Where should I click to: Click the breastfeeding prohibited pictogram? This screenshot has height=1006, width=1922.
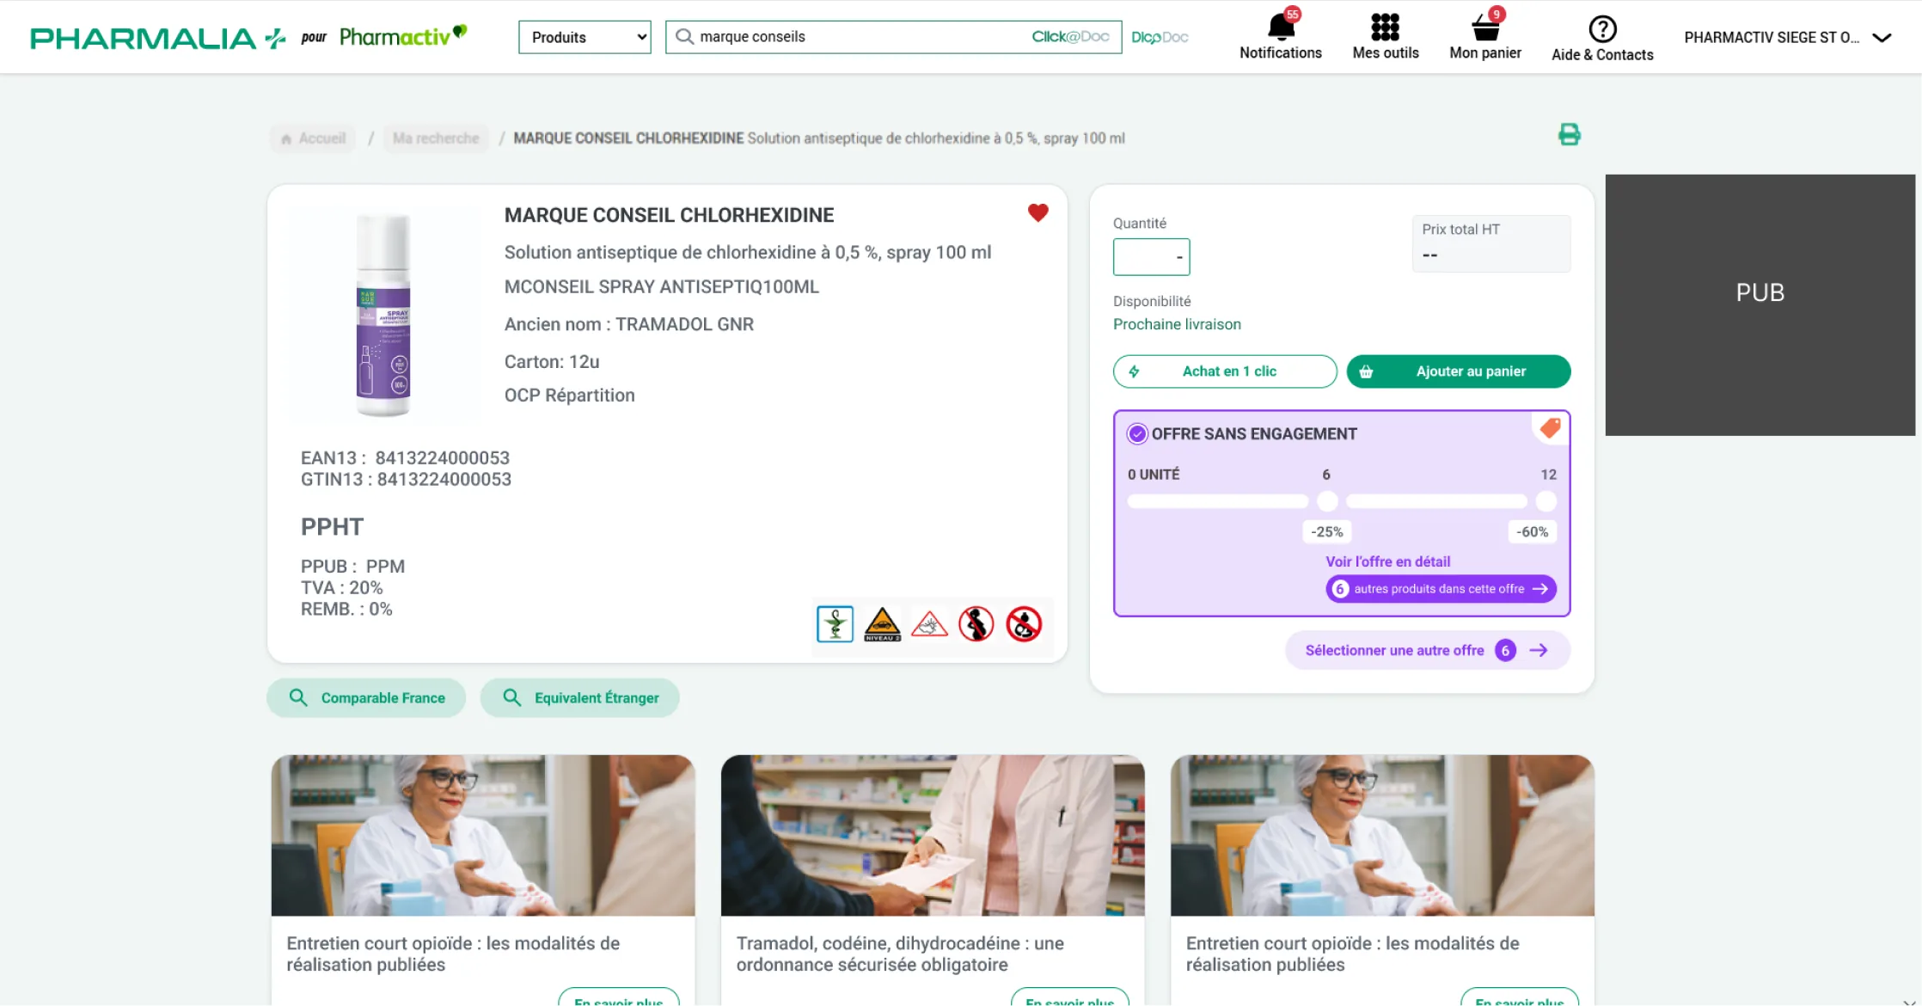click(x=1024, y=624)
